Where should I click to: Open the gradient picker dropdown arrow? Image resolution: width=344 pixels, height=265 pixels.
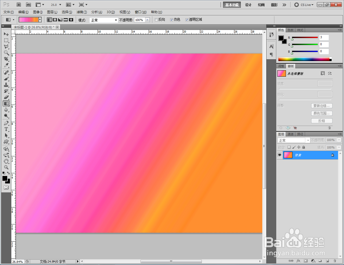coord(40,20)
